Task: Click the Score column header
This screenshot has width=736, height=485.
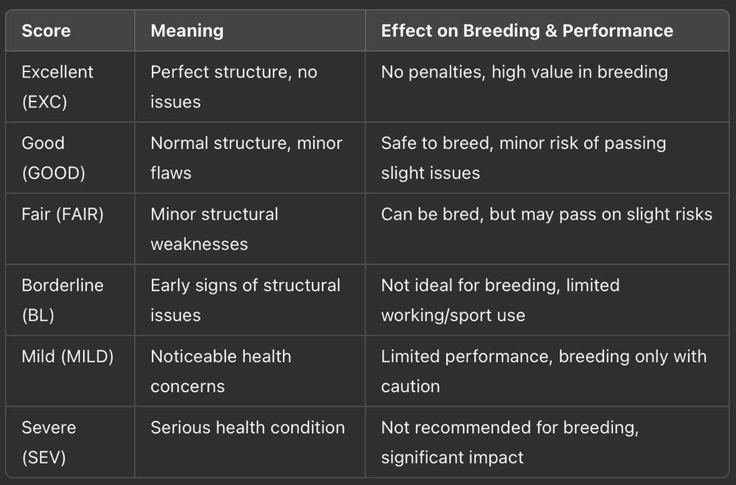Action: (46, 31)
